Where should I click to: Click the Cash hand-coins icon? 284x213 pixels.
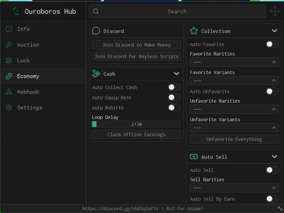click(96, 74)
